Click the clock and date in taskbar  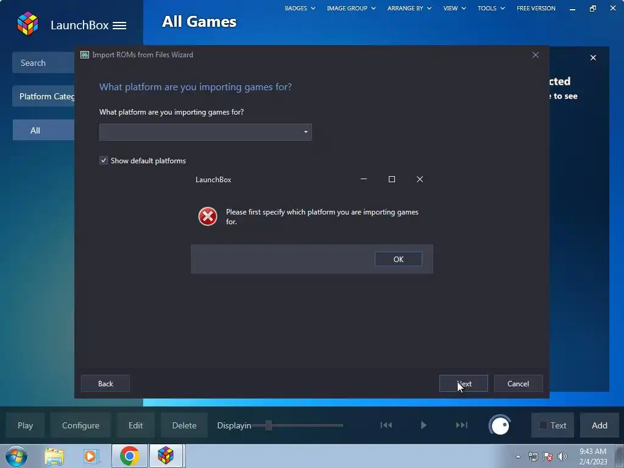(593, 456)
